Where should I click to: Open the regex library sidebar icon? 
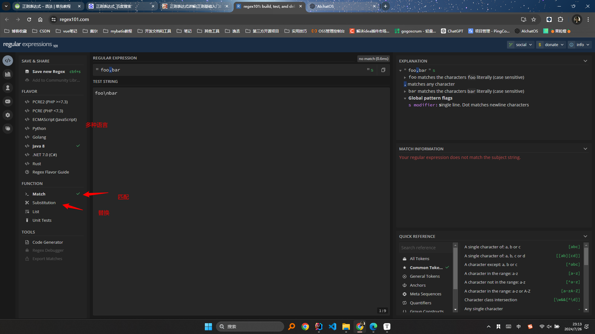[8, 74]
